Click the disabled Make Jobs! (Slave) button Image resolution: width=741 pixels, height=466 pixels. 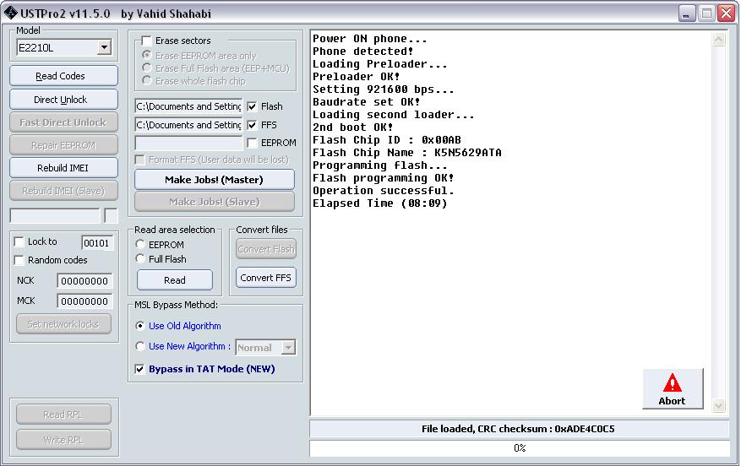pyautogui.click(x=214, y=202)
